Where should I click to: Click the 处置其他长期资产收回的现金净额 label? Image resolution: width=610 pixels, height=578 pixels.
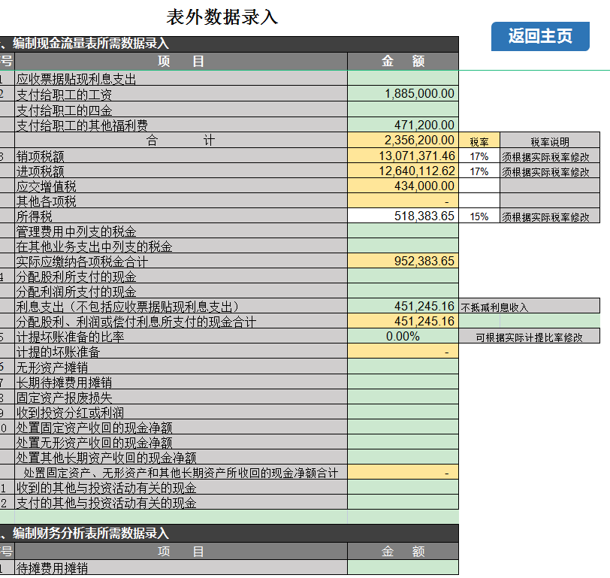pyautogui.click(x=106, y=458)
